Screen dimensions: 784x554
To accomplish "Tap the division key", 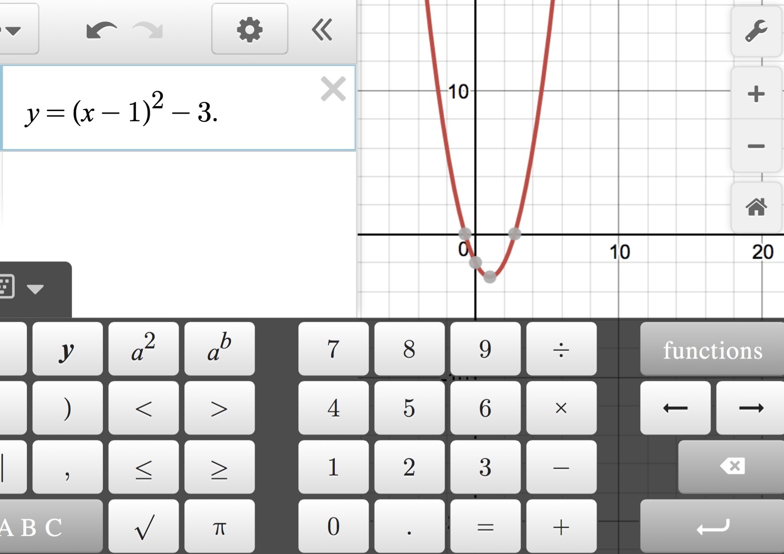I will (562, 349).
